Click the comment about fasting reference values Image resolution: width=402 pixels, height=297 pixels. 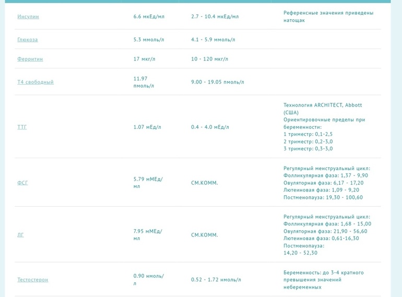click(328, 17)
